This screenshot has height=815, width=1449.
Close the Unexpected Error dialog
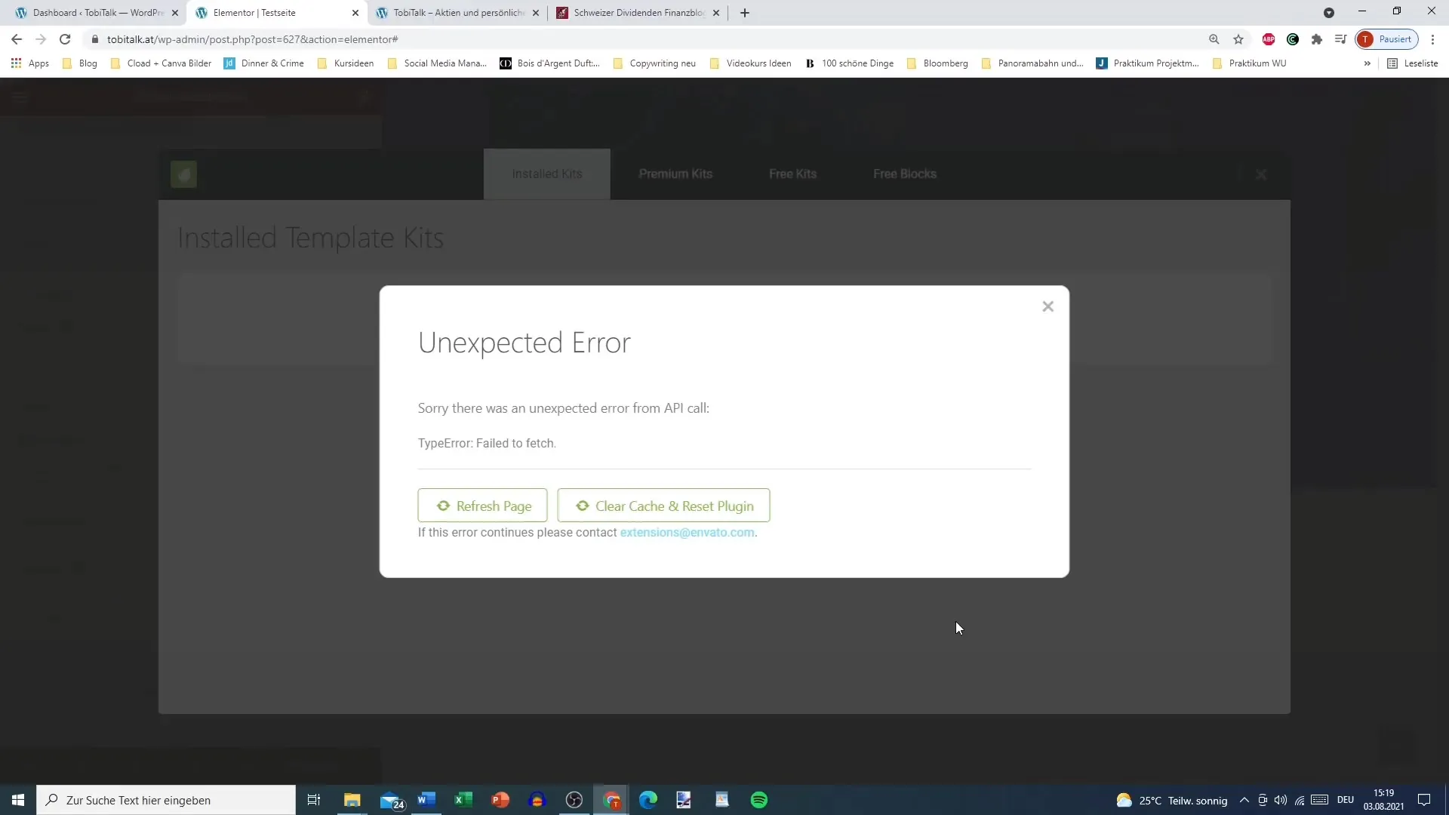coord(1048,306)
